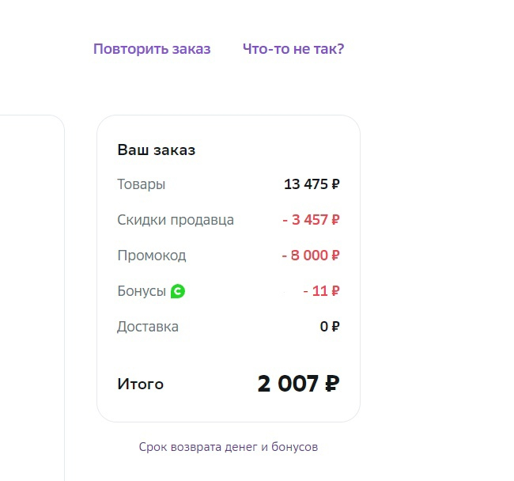Viewport: 514px width, 481px height.
Task: Open the Повторить заказ link
Action: (152, 49)
